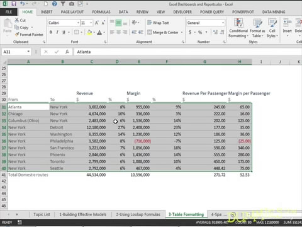Viewport: 302px width, 227px height.
Task: Increase font size with the large A
Action: pos(96,23)
